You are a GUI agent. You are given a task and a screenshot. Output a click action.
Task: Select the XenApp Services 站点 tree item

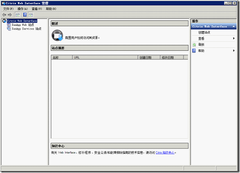point(27,29)
